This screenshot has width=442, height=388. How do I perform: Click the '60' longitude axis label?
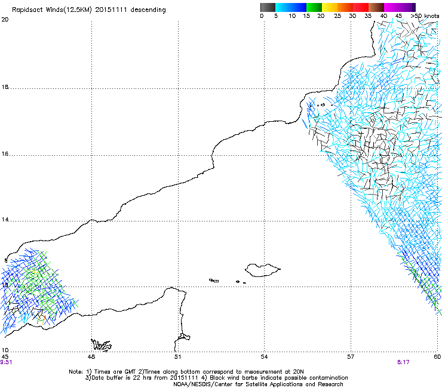click(437, 357)
